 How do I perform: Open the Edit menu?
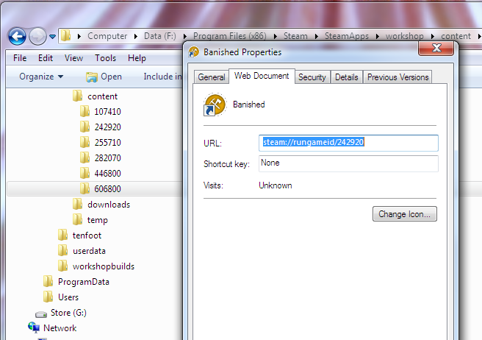click(x=46, y=58)
